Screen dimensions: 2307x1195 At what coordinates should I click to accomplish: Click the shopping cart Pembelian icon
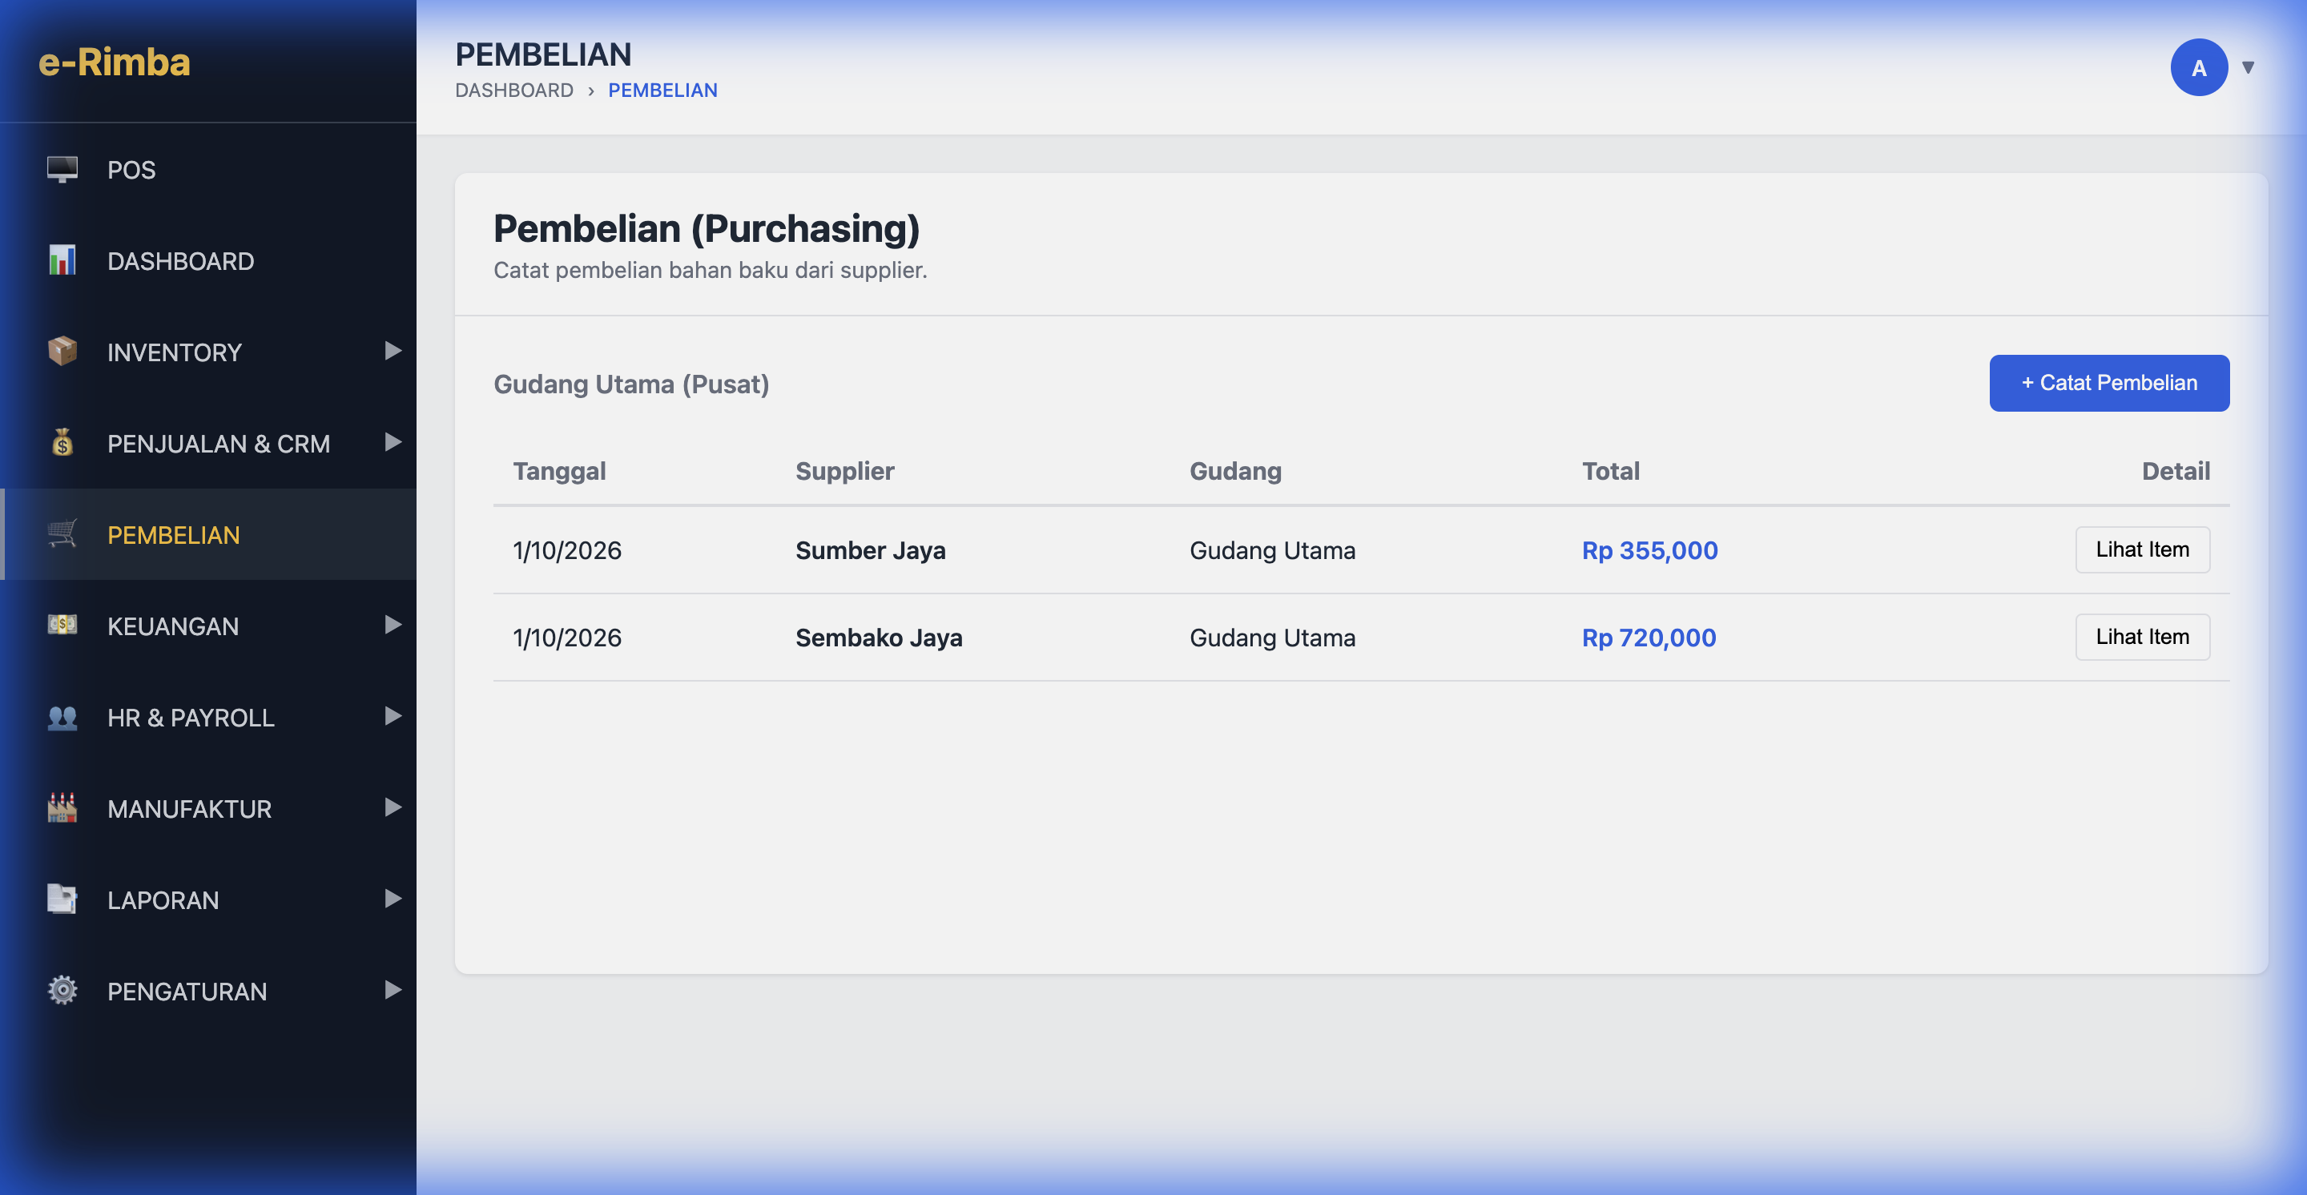pos(60,534)
